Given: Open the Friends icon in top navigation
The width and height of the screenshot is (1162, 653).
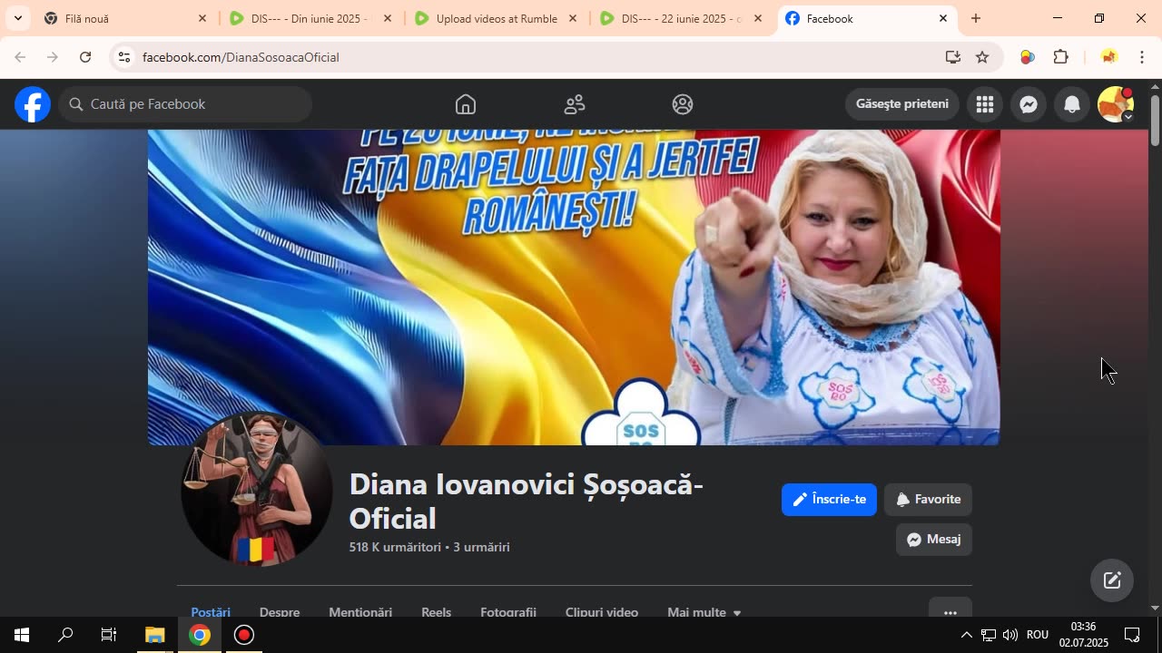Looking at the screenshot, I should pos(575,104).
